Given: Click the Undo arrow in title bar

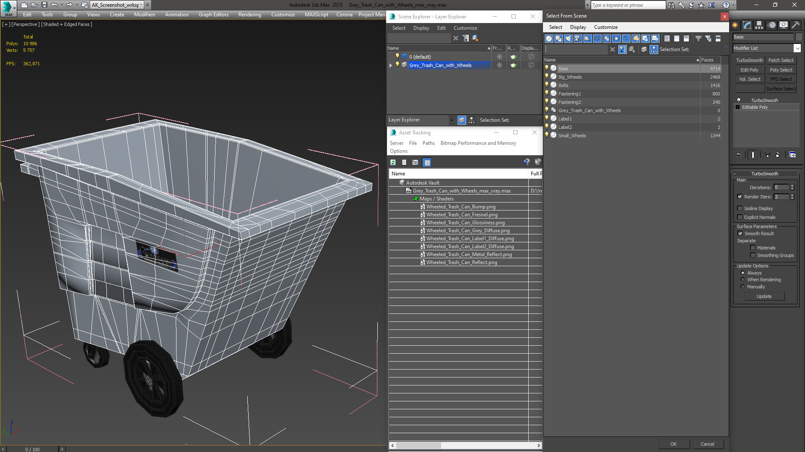Looking at the screenshot, I should [x=55, y=5].
